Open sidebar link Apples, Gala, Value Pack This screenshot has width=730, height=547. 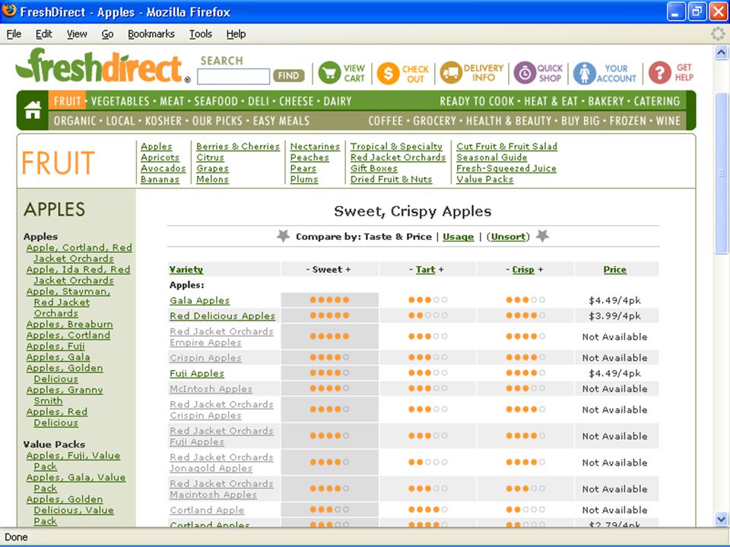tap(76, 483)
